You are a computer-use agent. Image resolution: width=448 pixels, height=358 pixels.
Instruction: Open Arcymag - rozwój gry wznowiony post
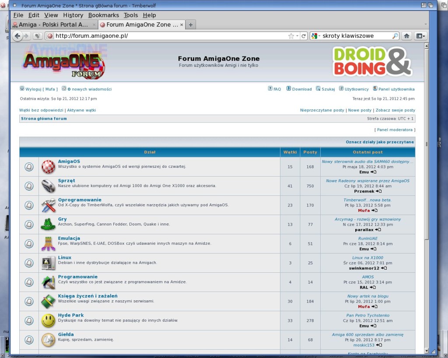367,219
